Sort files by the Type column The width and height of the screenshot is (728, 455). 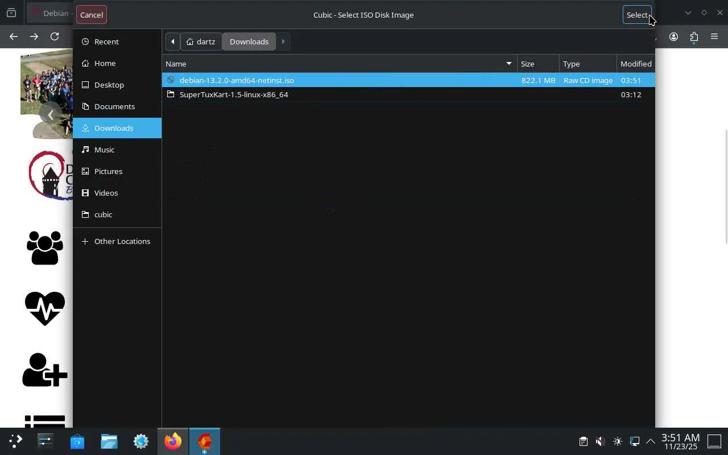(x=588, y=64)
